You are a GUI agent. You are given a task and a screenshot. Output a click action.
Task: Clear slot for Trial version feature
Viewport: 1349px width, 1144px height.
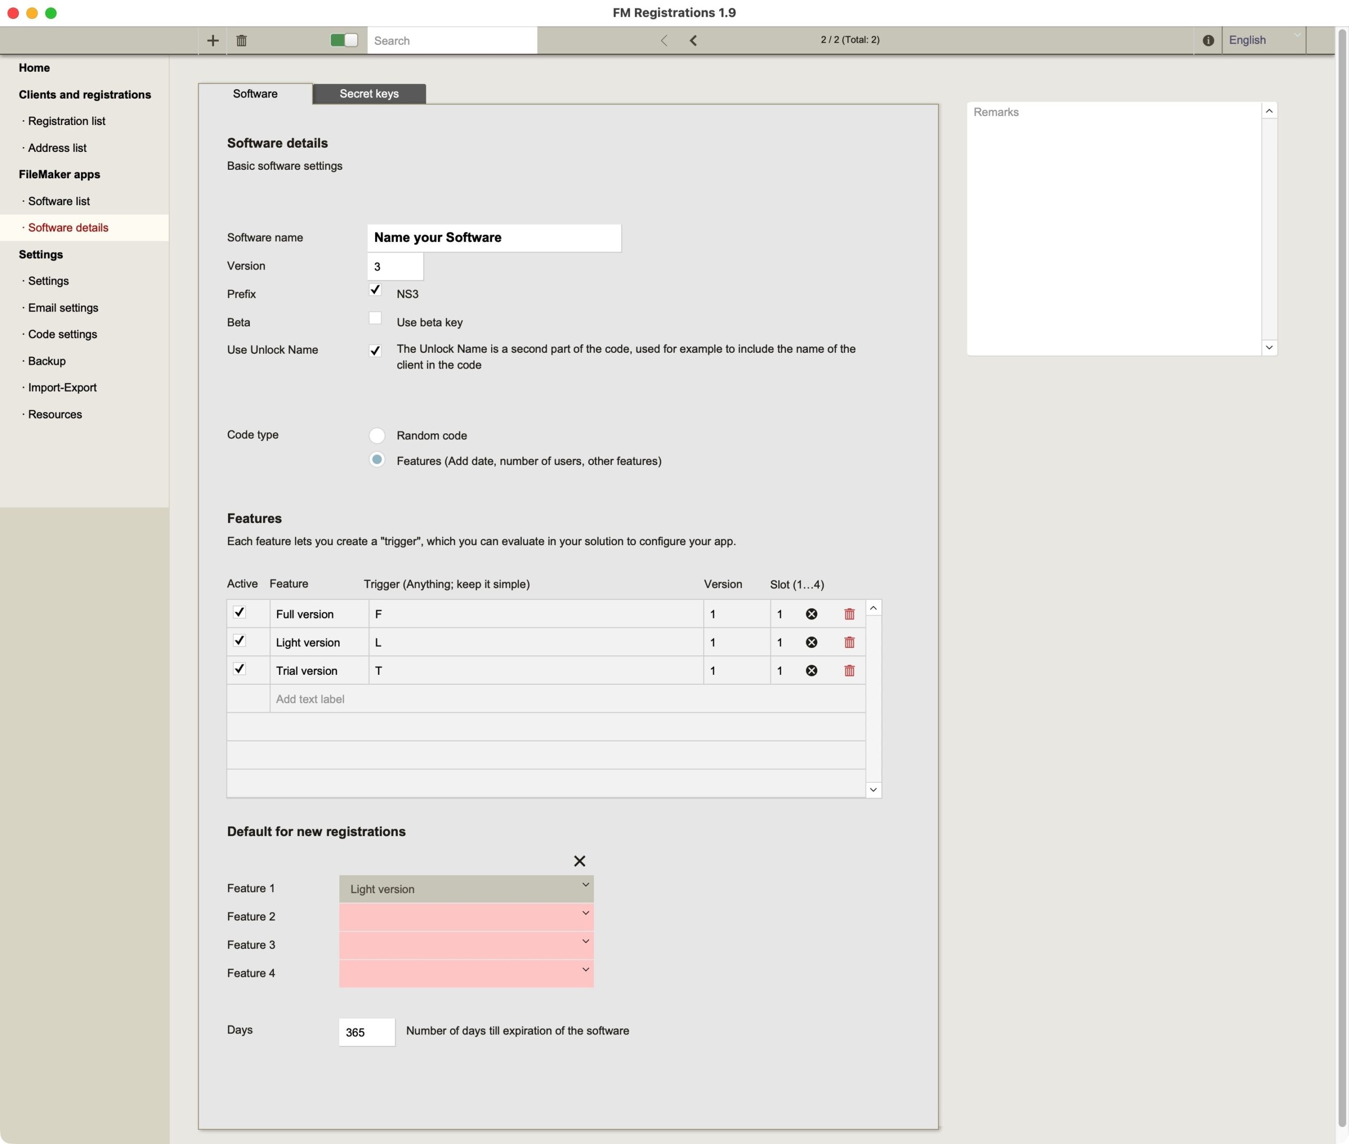(x=811, y=671)
